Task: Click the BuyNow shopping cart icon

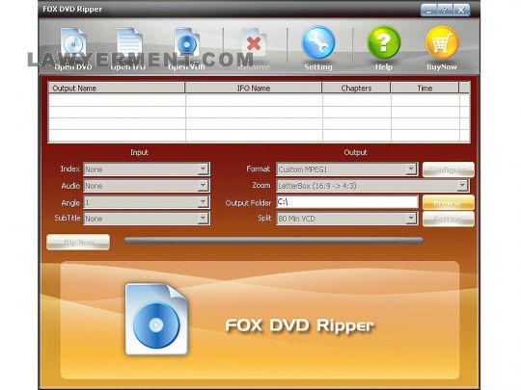Action: pos(442,43)
